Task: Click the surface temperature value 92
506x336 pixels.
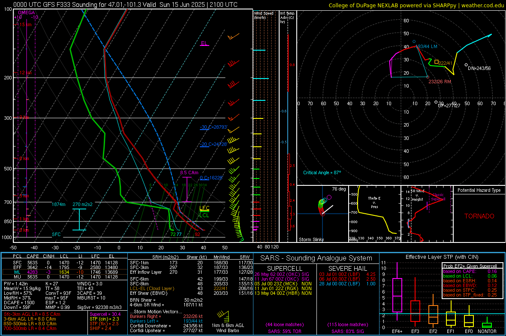Action: (198, 234)
